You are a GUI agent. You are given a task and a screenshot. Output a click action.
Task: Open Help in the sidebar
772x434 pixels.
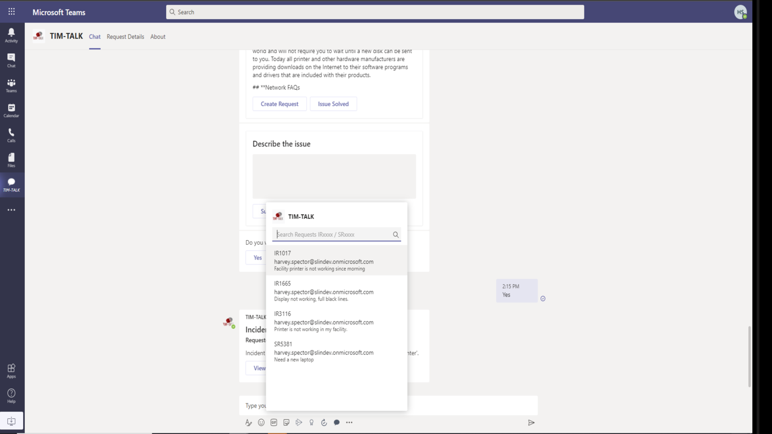(11, 396)
